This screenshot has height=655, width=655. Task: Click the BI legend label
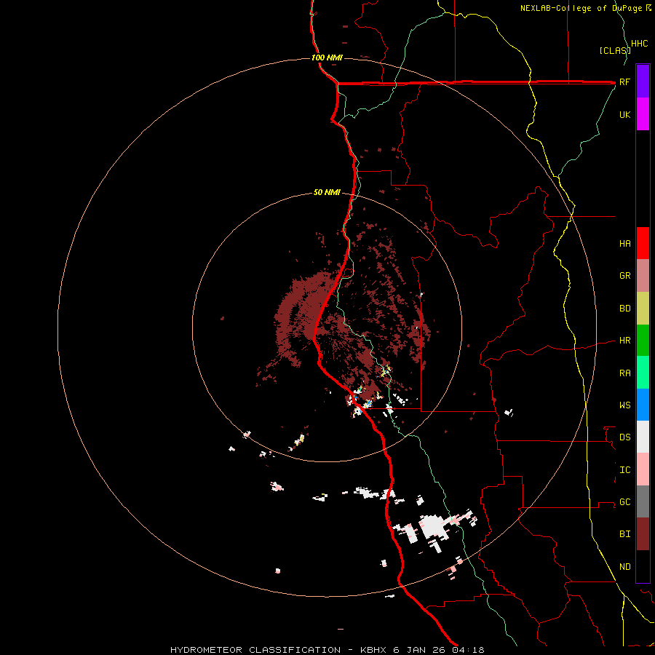(x=624, y=534)
